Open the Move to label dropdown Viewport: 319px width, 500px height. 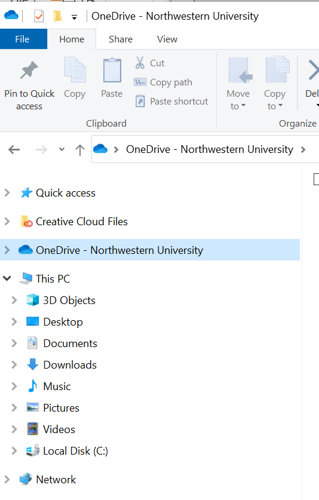238,100
